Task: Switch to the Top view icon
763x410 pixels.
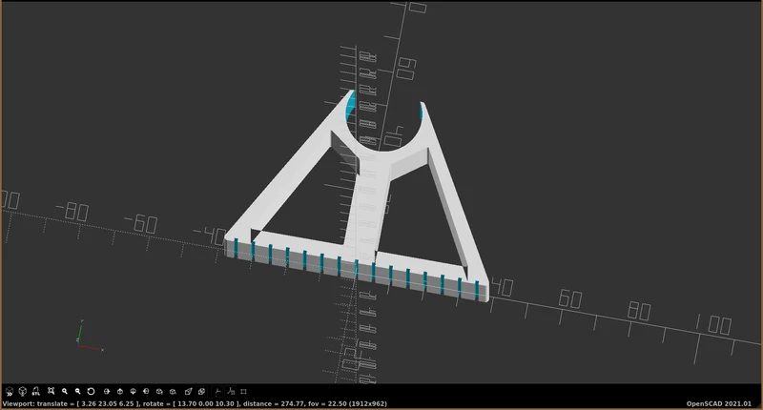Action: pyautogui.click(x=120, y=392)
